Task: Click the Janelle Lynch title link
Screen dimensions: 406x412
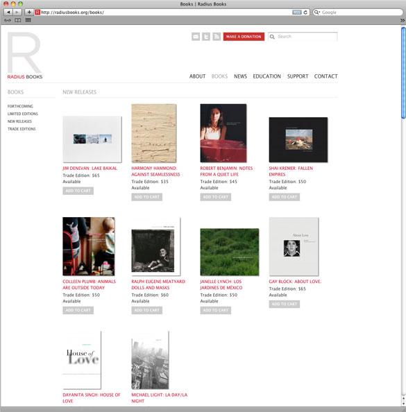Action: tap(221, 284)
